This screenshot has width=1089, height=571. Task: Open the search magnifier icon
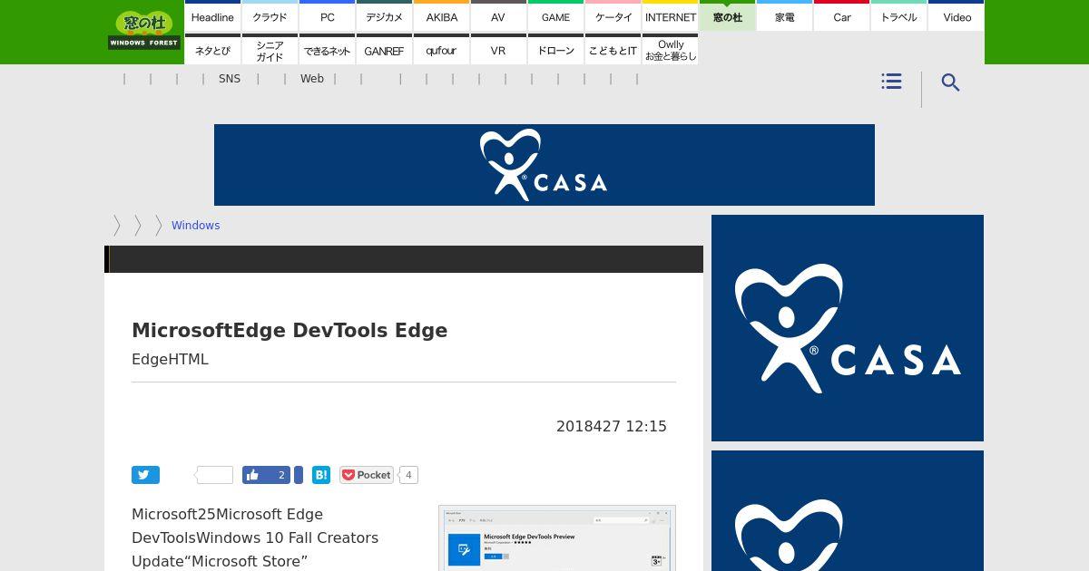point(950,82)
